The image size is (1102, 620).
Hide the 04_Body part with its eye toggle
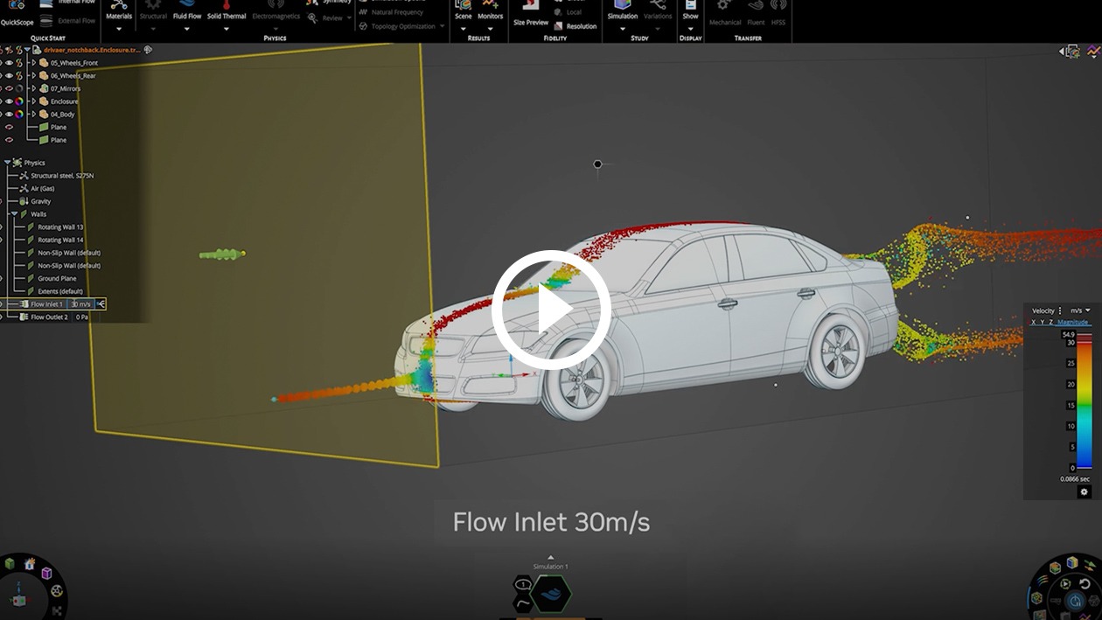[9, 114]
